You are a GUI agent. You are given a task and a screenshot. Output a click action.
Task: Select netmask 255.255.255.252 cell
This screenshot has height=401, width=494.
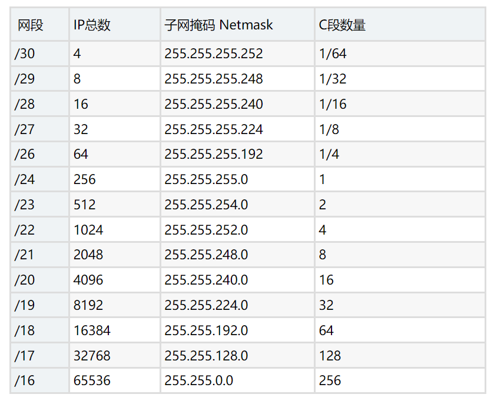237,54
